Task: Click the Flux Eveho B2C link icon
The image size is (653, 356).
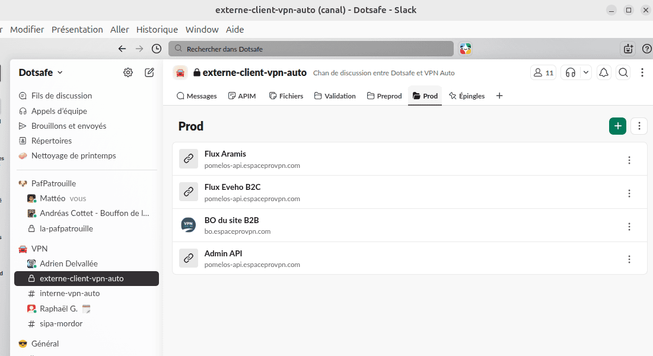Action: coord(189,192)
